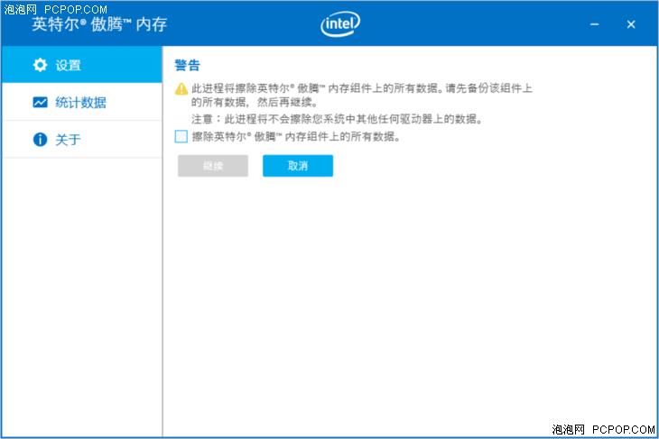Switch to the 统计数据 tab
Image resolution: width=659 pixels, height=439 pixels.
81,103
